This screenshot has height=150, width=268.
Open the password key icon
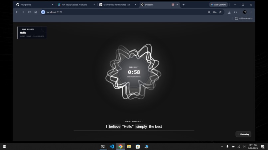pos(215,12)
